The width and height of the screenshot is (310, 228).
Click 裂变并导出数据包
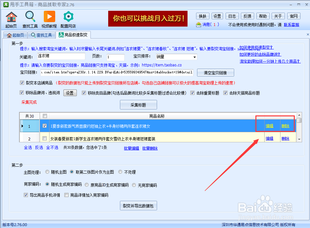[138, 205]
